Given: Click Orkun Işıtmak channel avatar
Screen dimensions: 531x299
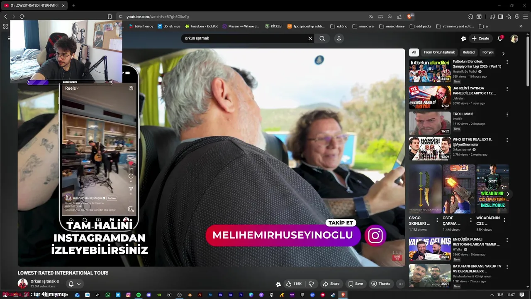Looking at the screenshot, I should coord(22,284).
